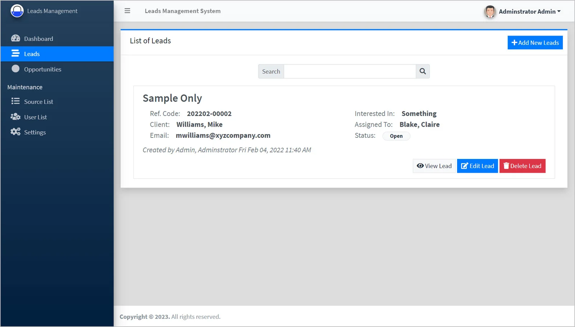Screen dimensions: 575x327
Task: Click the Delete Lead button
Action: (x=522, y=166)
